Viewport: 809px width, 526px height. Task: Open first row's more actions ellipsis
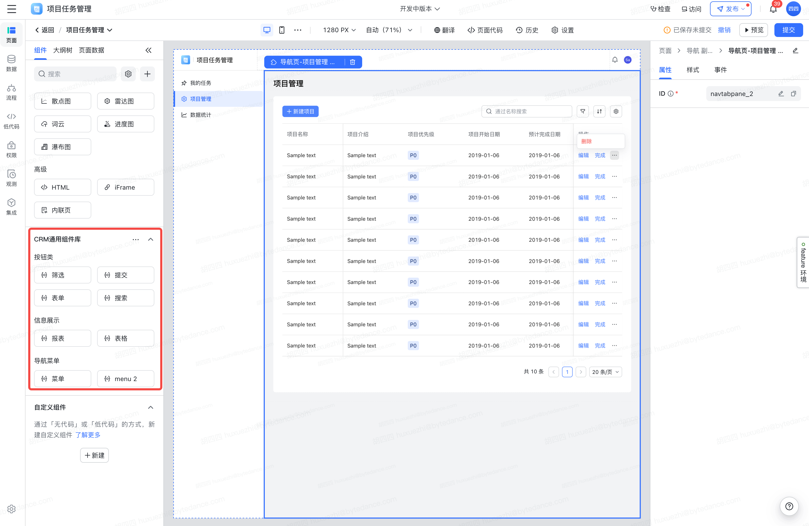coord(614,155)
